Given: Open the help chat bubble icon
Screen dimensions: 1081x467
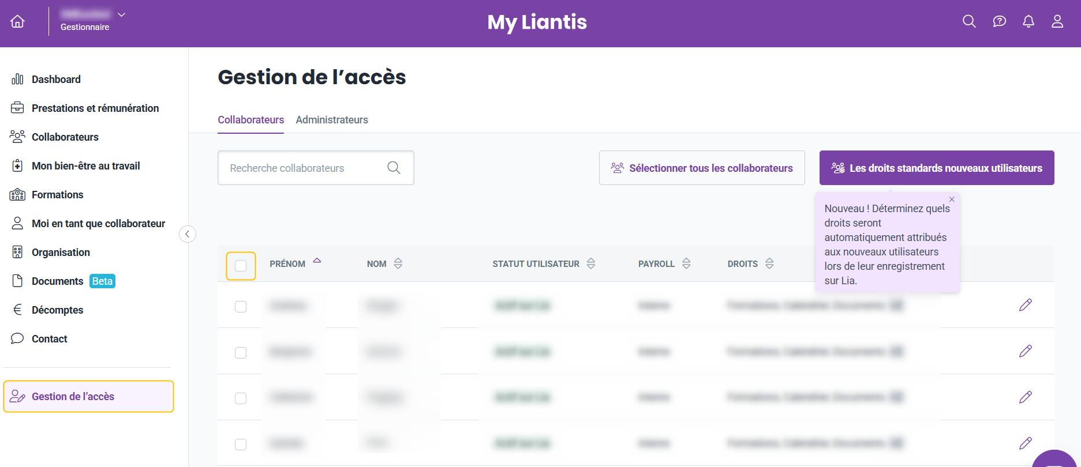Looking at the screenshot, I should tap(999, 21).
